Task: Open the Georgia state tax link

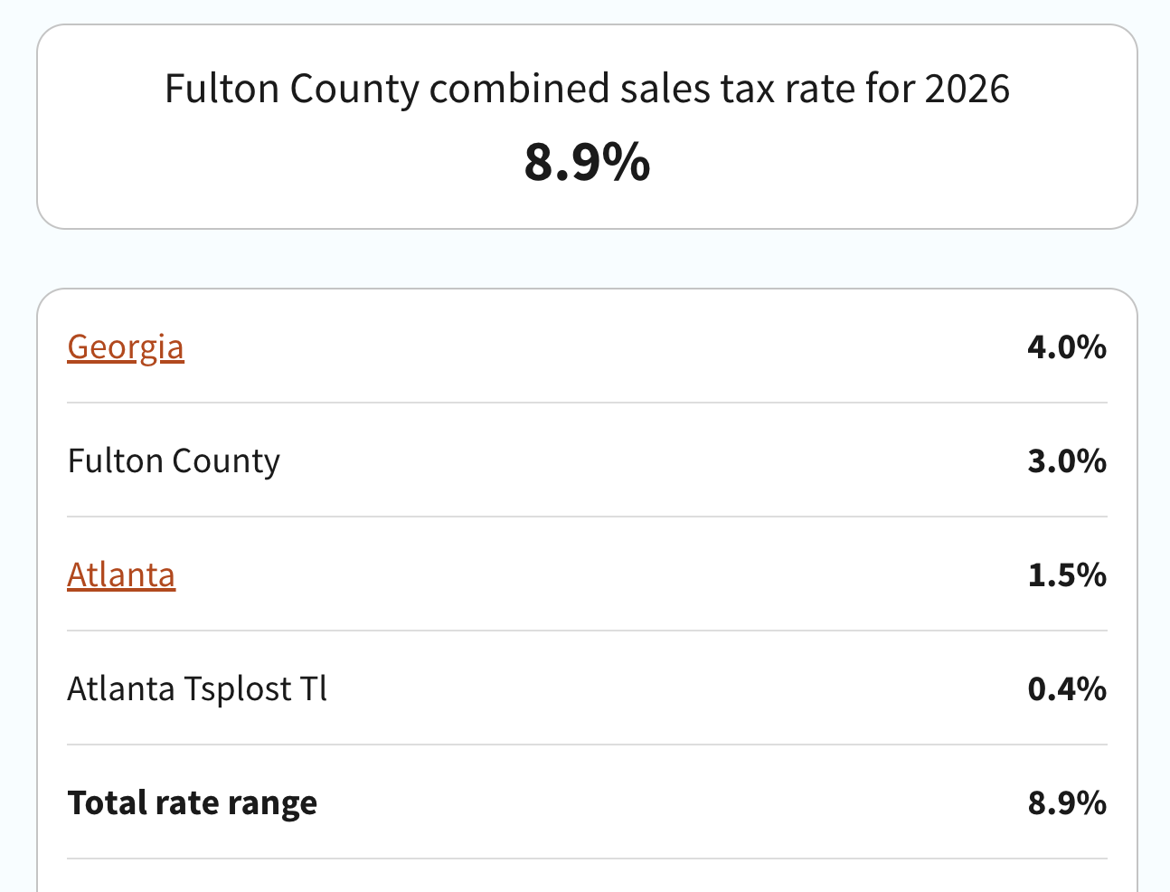Action: 126,347
